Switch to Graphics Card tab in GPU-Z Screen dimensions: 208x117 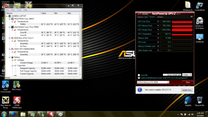click(142, 17)
